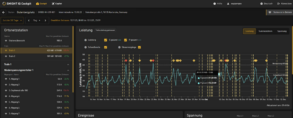This screenshot has height=118, width=293.
Task: Go to previous day with left arrow
Action: 29,20
